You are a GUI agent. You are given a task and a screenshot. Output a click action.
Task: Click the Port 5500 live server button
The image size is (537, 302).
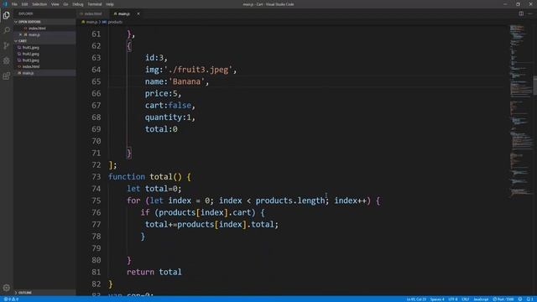click(x=503, y=299)
